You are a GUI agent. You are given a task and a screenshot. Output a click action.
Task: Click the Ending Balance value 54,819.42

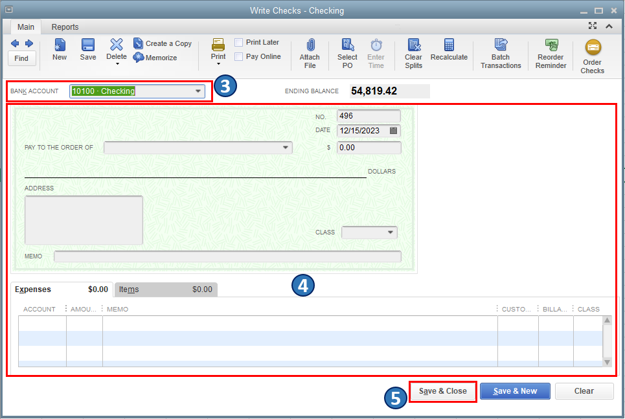click(374, 91)
